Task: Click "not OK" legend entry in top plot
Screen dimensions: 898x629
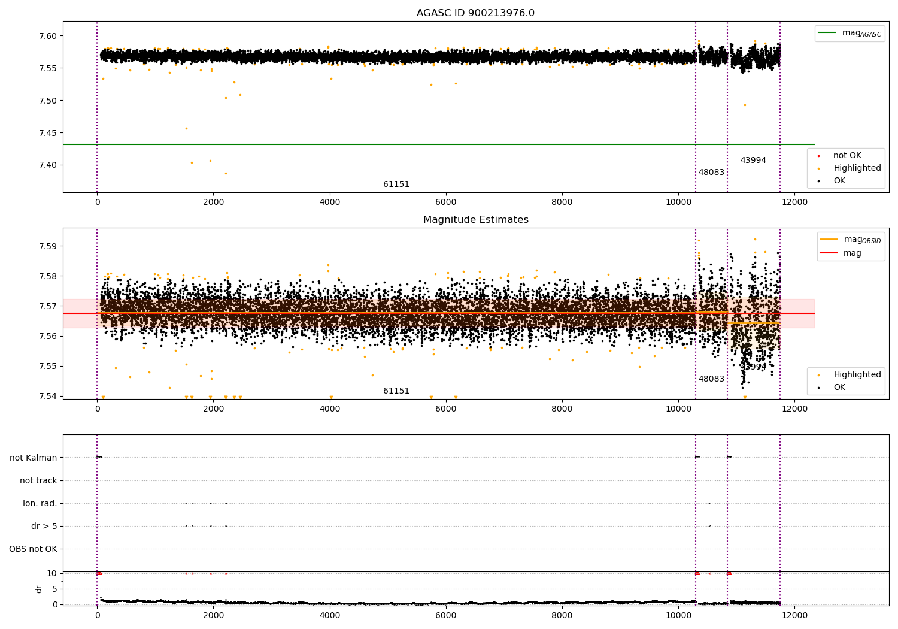Action: [x=847, y=156]
